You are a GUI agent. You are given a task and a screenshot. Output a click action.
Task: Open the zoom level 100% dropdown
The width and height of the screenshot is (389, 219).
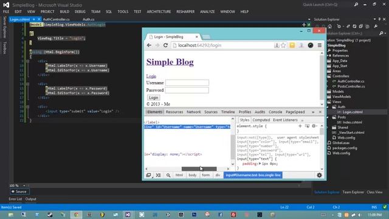pyautogui.click(x=24, y=186)
